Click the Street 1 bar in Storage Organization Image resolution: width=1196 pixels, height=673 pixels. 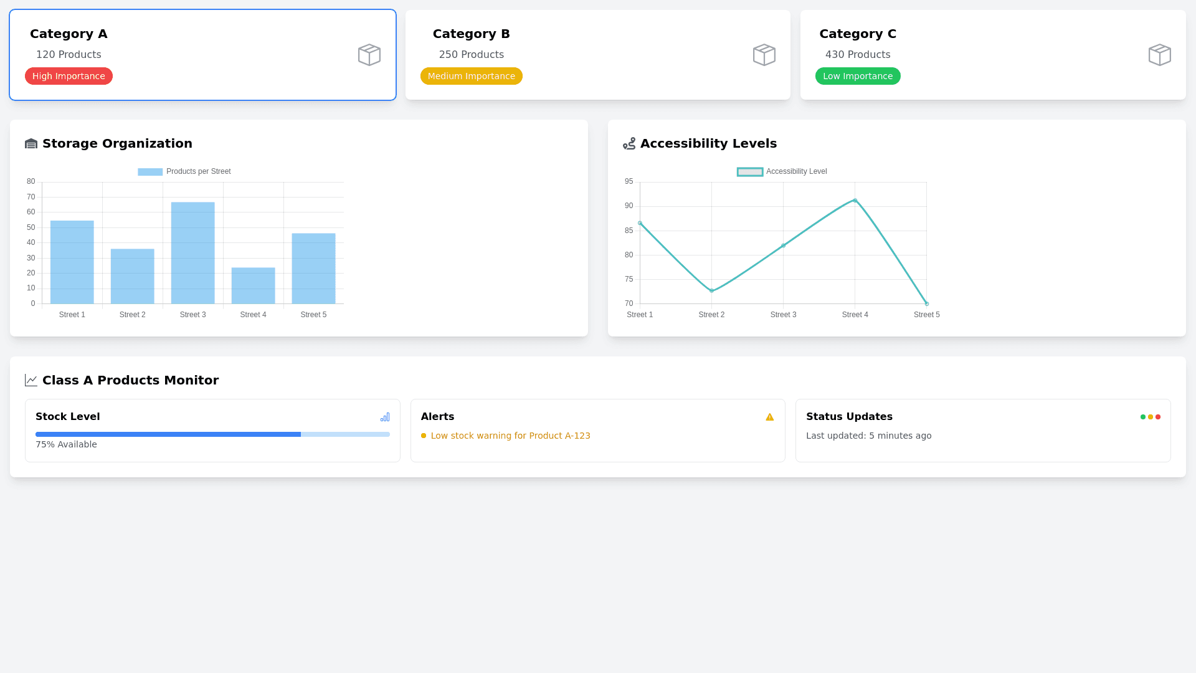coord(72,262)
